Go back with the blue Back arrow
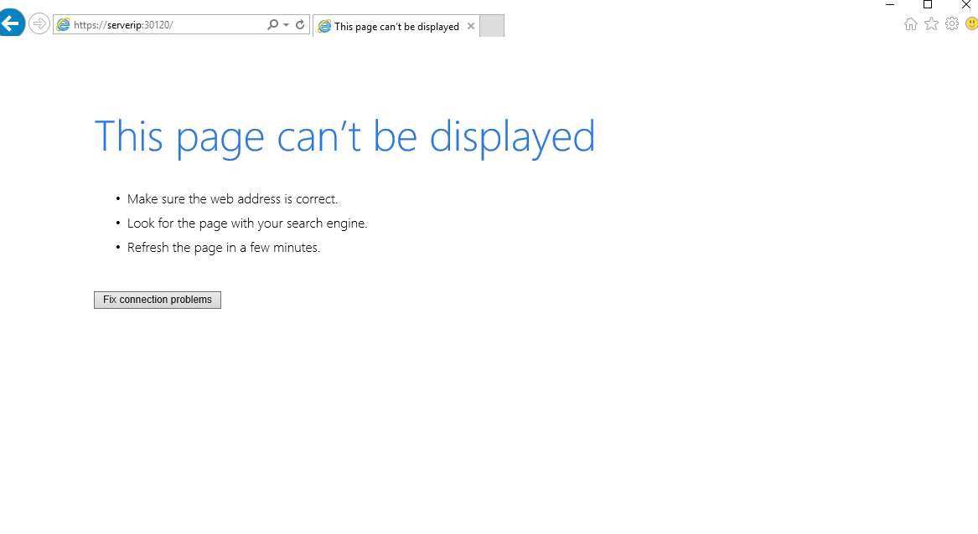The width and height of the screenshot is (978, 534). [x=11, y=23]
